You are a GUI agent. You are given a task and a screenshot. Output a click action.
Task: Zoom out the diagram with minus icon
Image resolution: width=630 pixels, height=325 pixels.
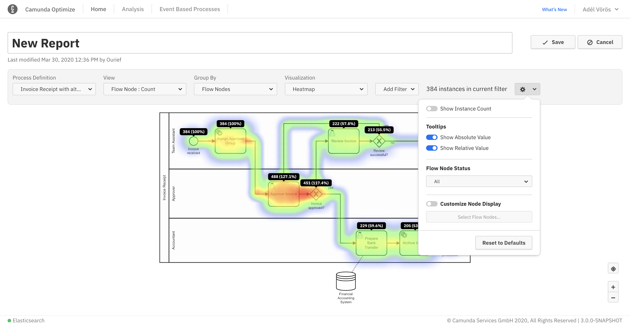coord(613,298)
